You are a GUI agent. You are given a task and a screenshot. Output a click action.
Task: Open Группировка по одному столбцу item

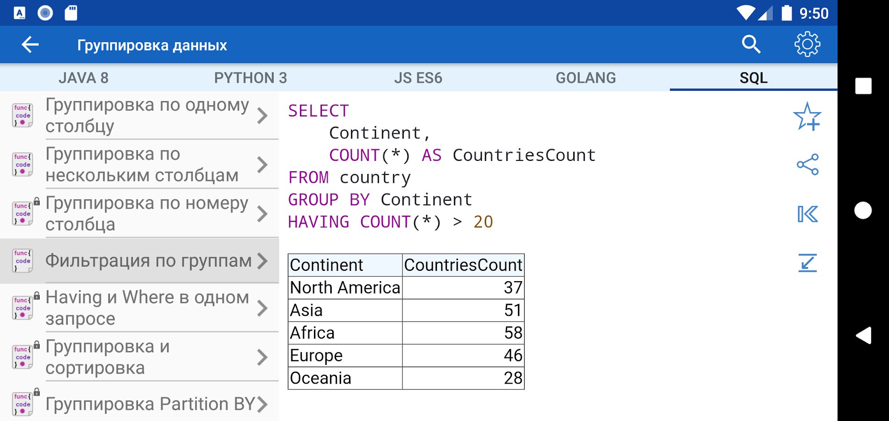coord(139,116)
